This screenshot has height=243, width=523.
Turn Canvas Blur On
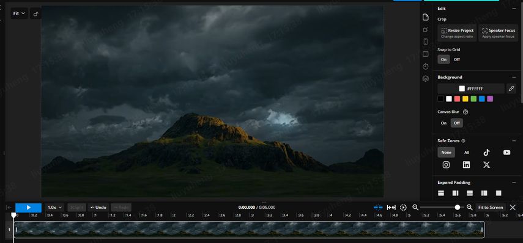(443, 123)
